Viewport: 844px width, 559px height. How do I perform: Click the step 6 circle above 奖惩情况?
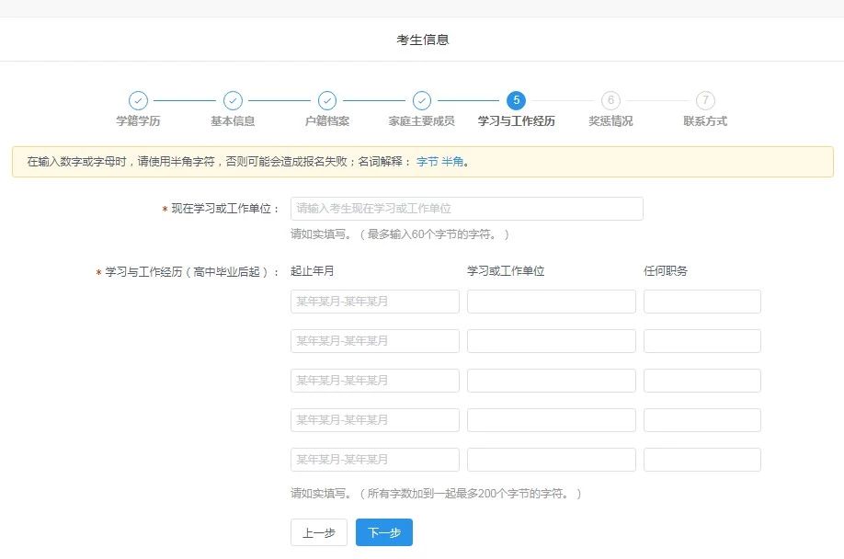point(611,100)
